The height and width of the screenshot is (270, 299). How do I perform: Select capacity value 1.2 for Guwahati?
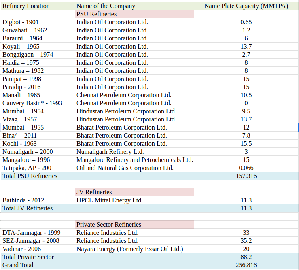(246, 30)
